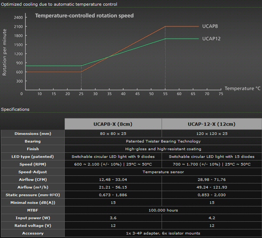Click the '28,98 - 71,76' airflow cell
Screen dimensions: 262x238
click(212, 179)
